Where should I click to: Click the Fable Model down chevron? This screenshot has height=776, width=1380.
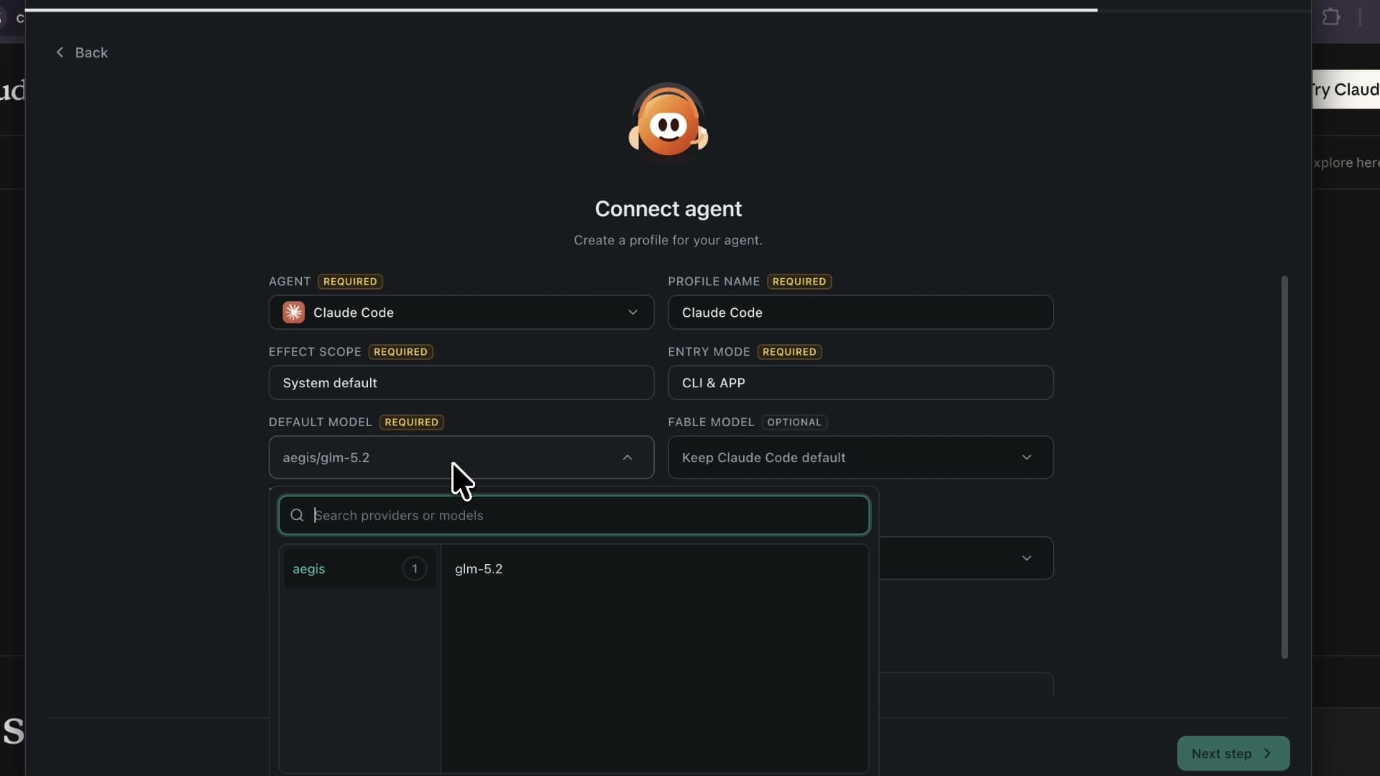[x=1026, y=458]
